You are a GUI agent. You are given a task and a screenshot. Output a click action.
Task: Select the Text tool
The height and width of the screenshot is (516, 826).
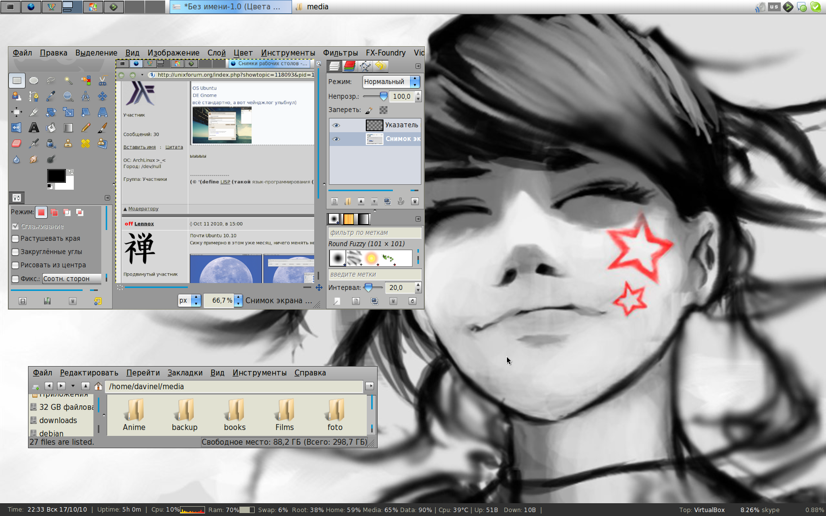[34, 128]
